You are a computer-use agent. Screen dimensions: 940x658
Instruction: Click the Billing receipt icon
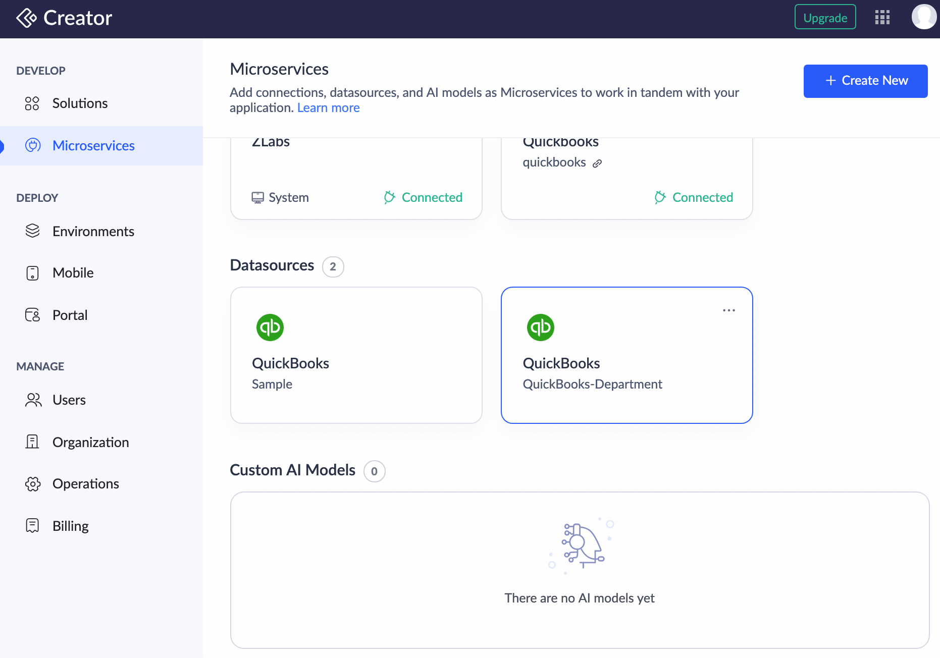[32, 526]
